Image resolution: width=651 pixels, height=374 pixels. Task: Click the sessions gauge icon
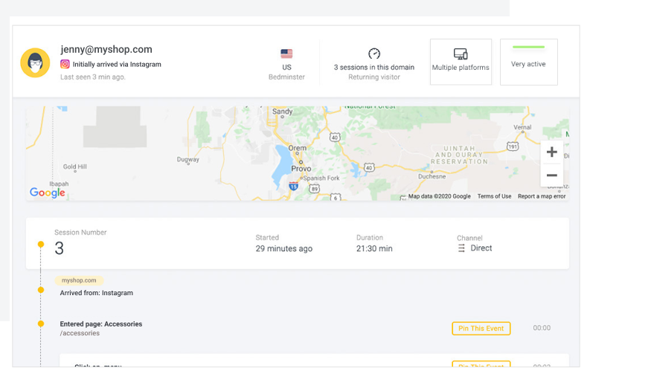[x=374, y=54]
